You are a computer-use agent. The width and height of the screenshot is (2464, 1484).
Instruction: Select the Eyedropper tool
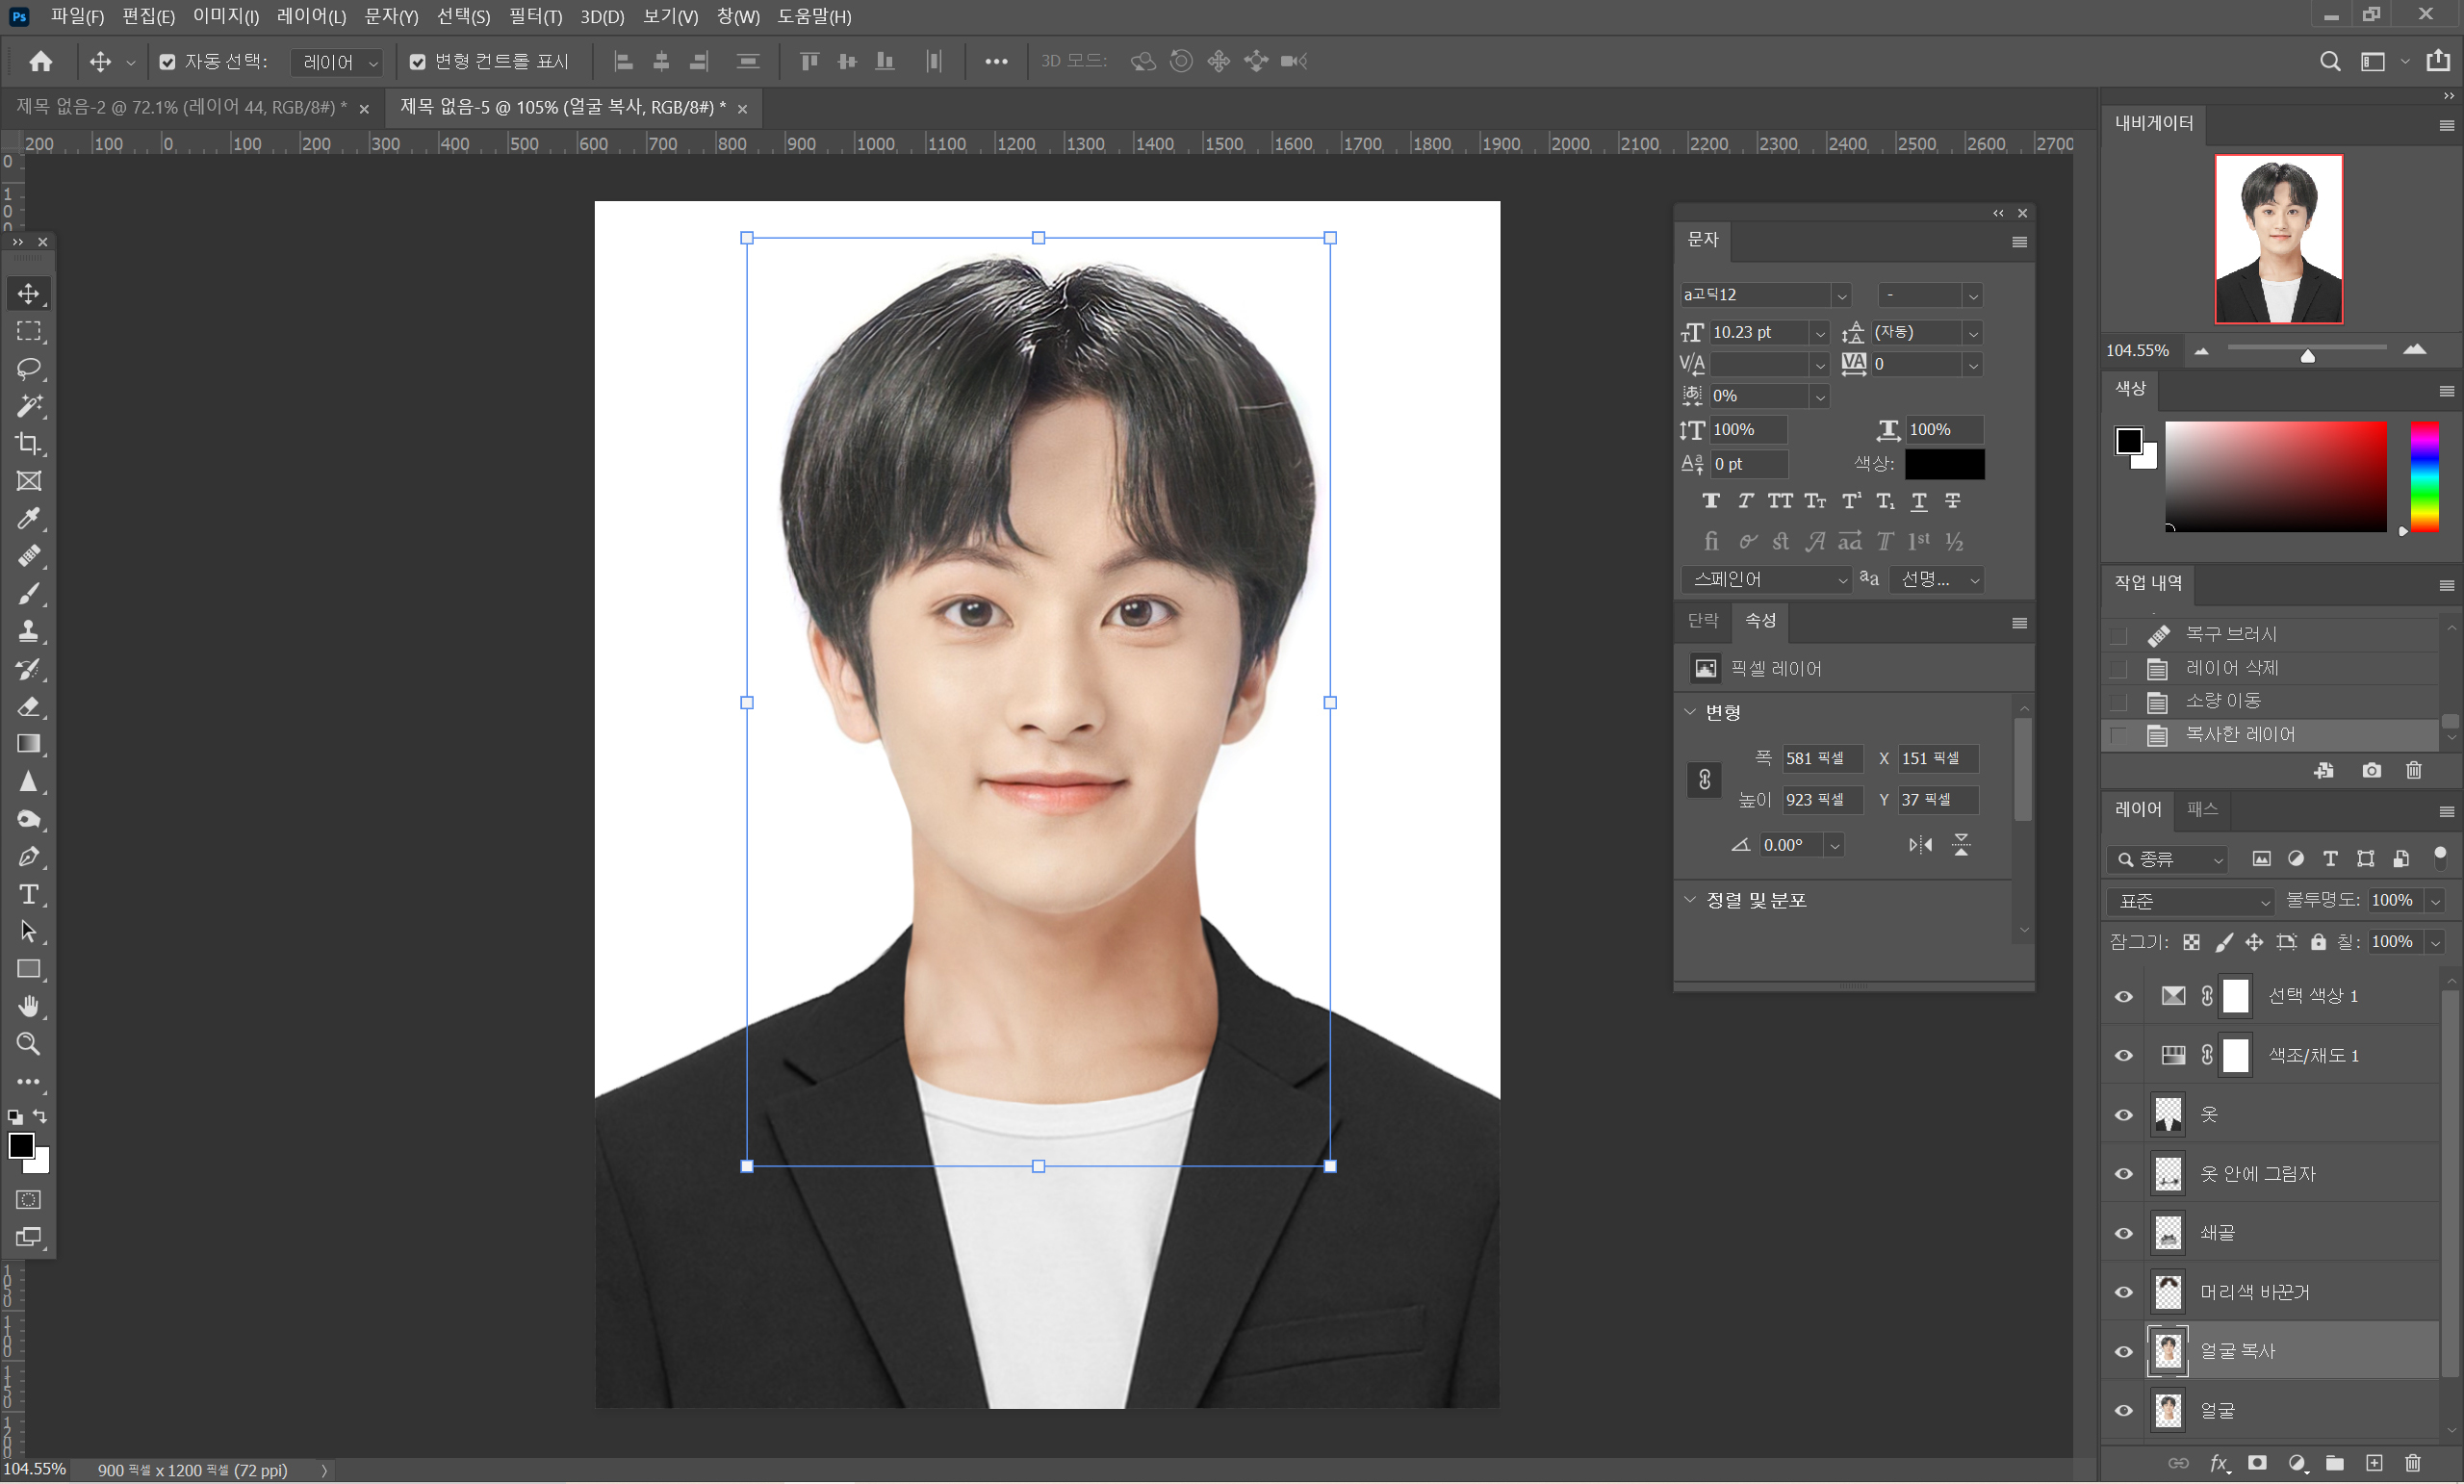pos(28,518)
